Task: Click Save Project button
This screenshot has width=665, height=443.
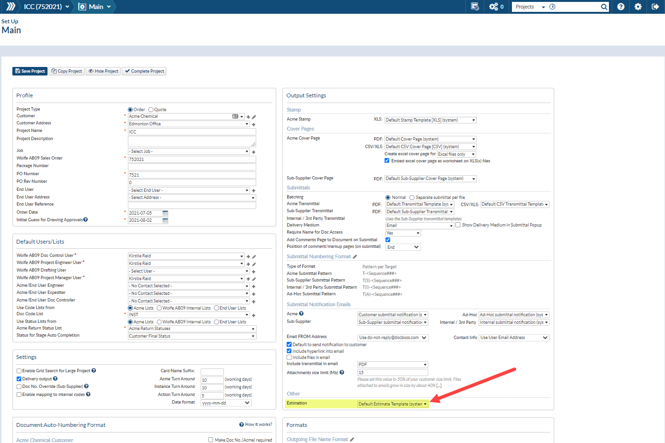Action: (30, 71)
